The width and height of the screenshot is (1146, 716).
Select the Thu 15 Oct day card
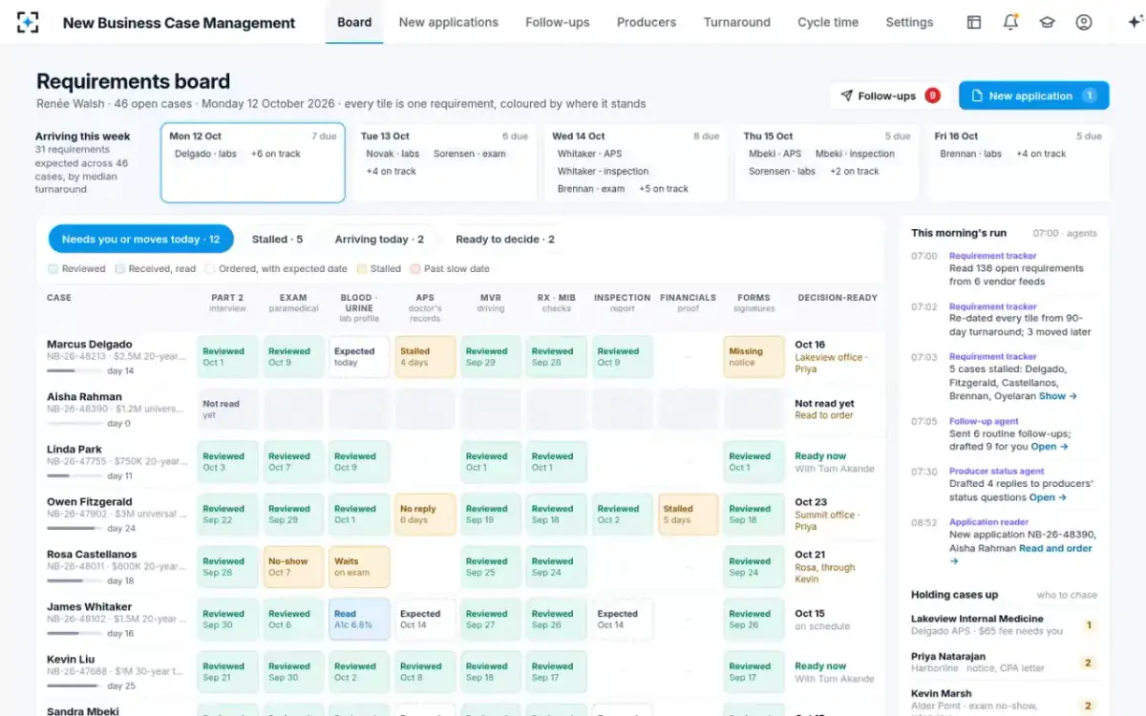click(x=827, y=163)
